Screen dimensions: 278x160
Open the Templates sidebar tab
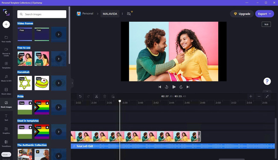click(x=6, y=65)
